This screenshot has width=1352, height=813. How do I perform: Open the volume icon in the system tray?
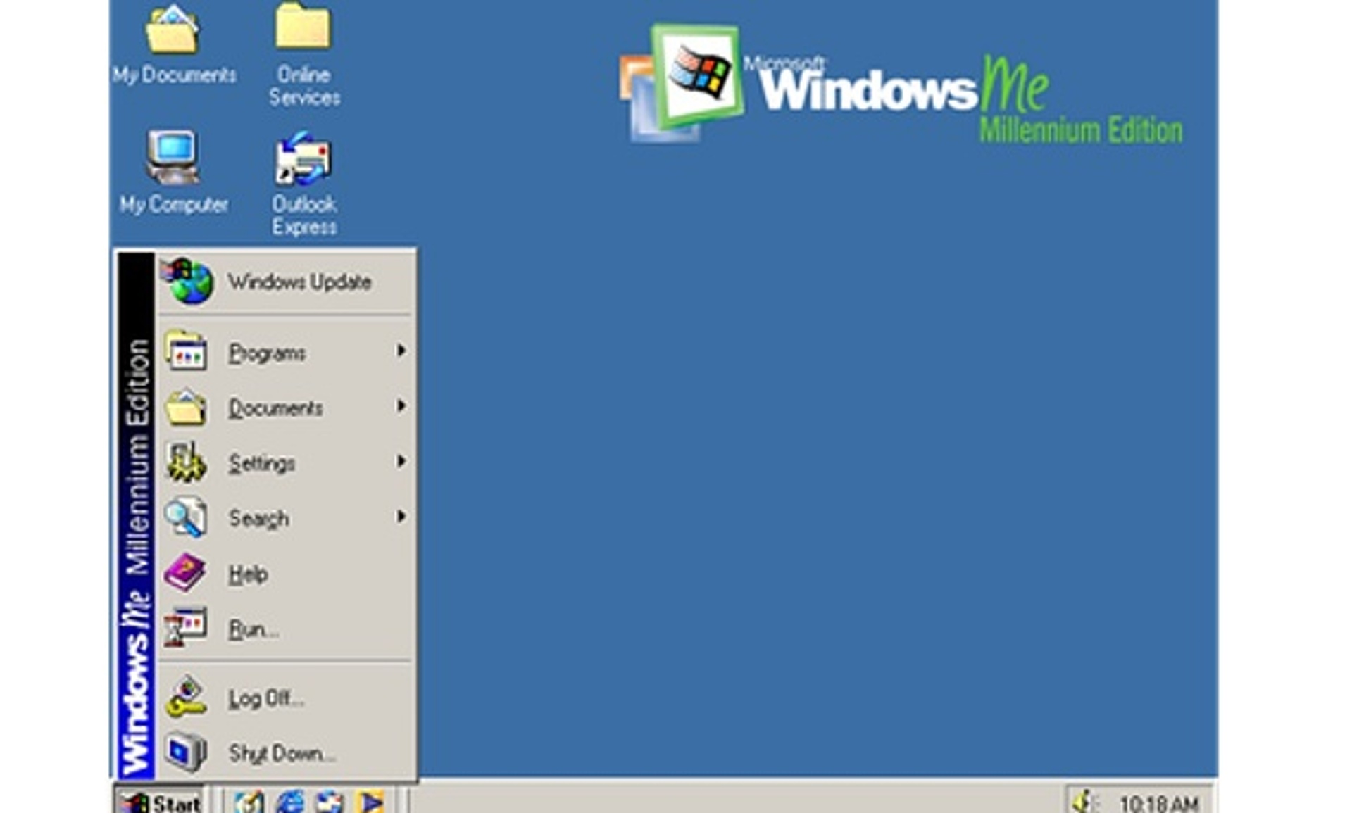point(1084,801)
